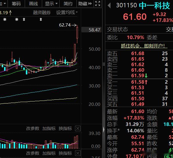Click the 买五 price 61.49
The height and width of the screenshot is (158, 173).
(138, 104)
